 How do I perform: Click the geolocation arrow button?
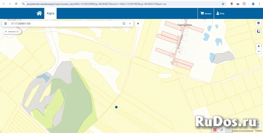pyautogui.click(x=259, y=125)
